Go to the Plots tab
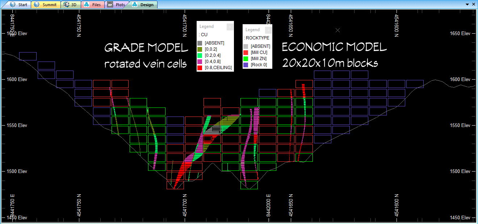478x224 pixels. 116,5
